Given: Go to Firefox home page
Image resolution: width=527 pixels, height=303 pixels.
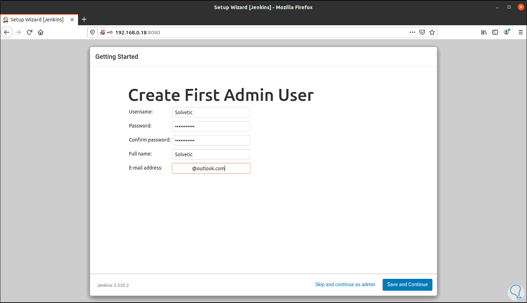Looking at the screenshot, I should (x=41, y=32).
